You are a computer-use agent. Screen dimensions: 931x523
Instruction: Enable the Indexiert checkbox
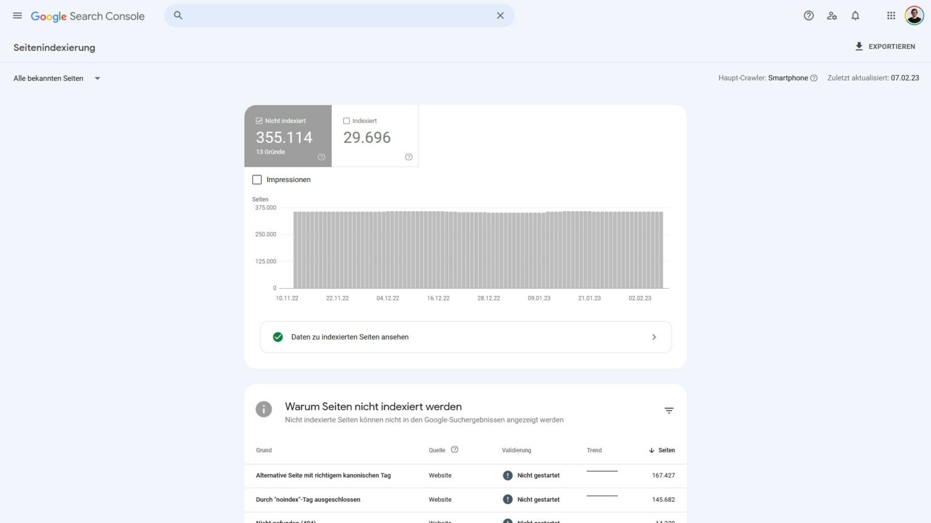pos(347,121)
